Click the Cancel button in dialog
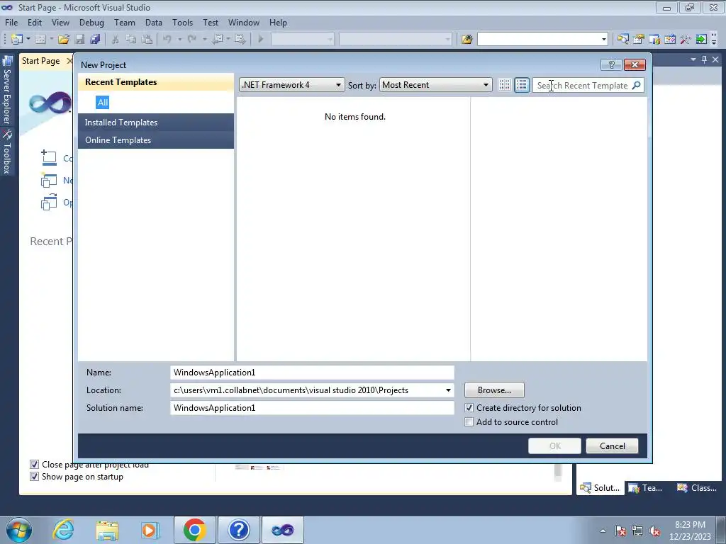Viewport: 726px width, 544px height. tap(612, 446)
